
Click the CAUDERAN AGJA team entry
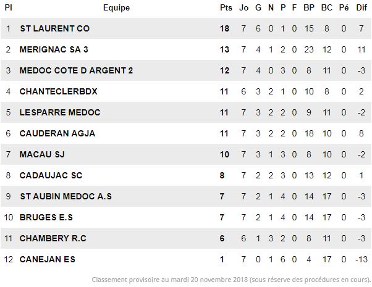click(x=57, y=133)
